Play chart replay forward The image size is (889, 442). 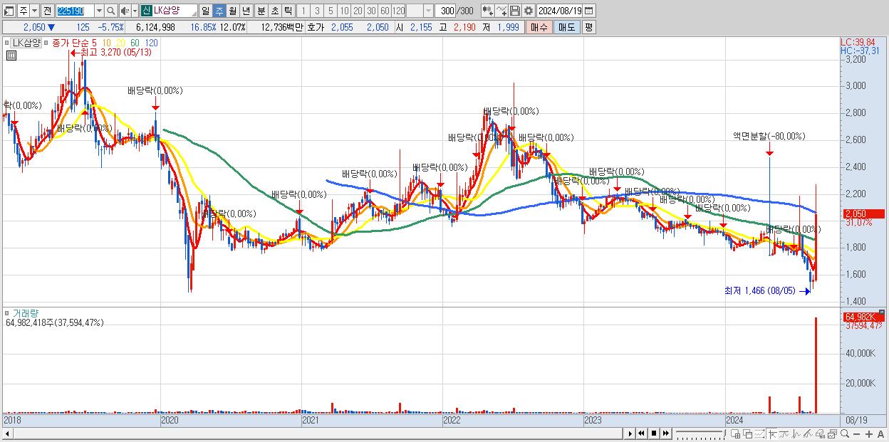[630, 433]
